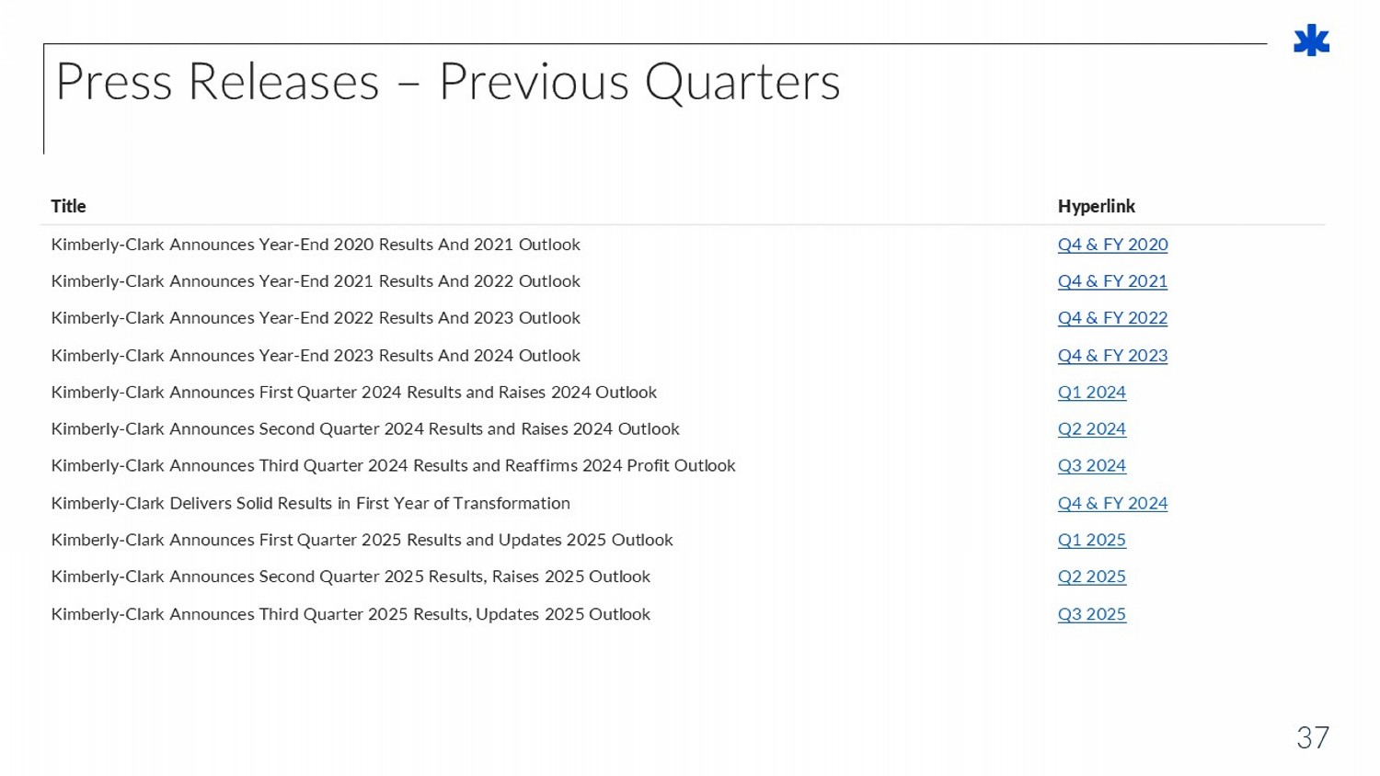The width and height of the screenshot is (1380, 776).
Task: Select the Title column header
Action: click(69, 206)
